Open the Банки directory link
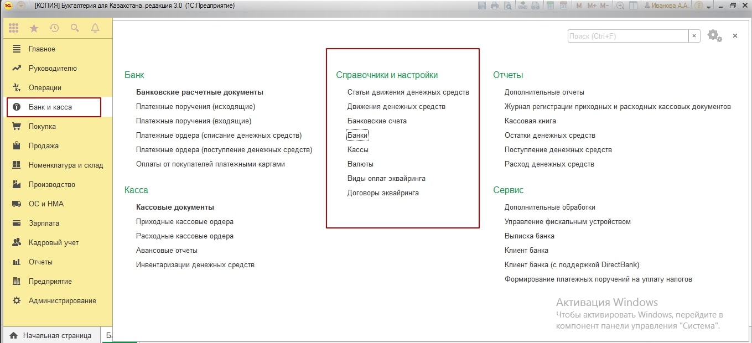Viewport: 752px width, 343px height. click(x=357, y=135)
